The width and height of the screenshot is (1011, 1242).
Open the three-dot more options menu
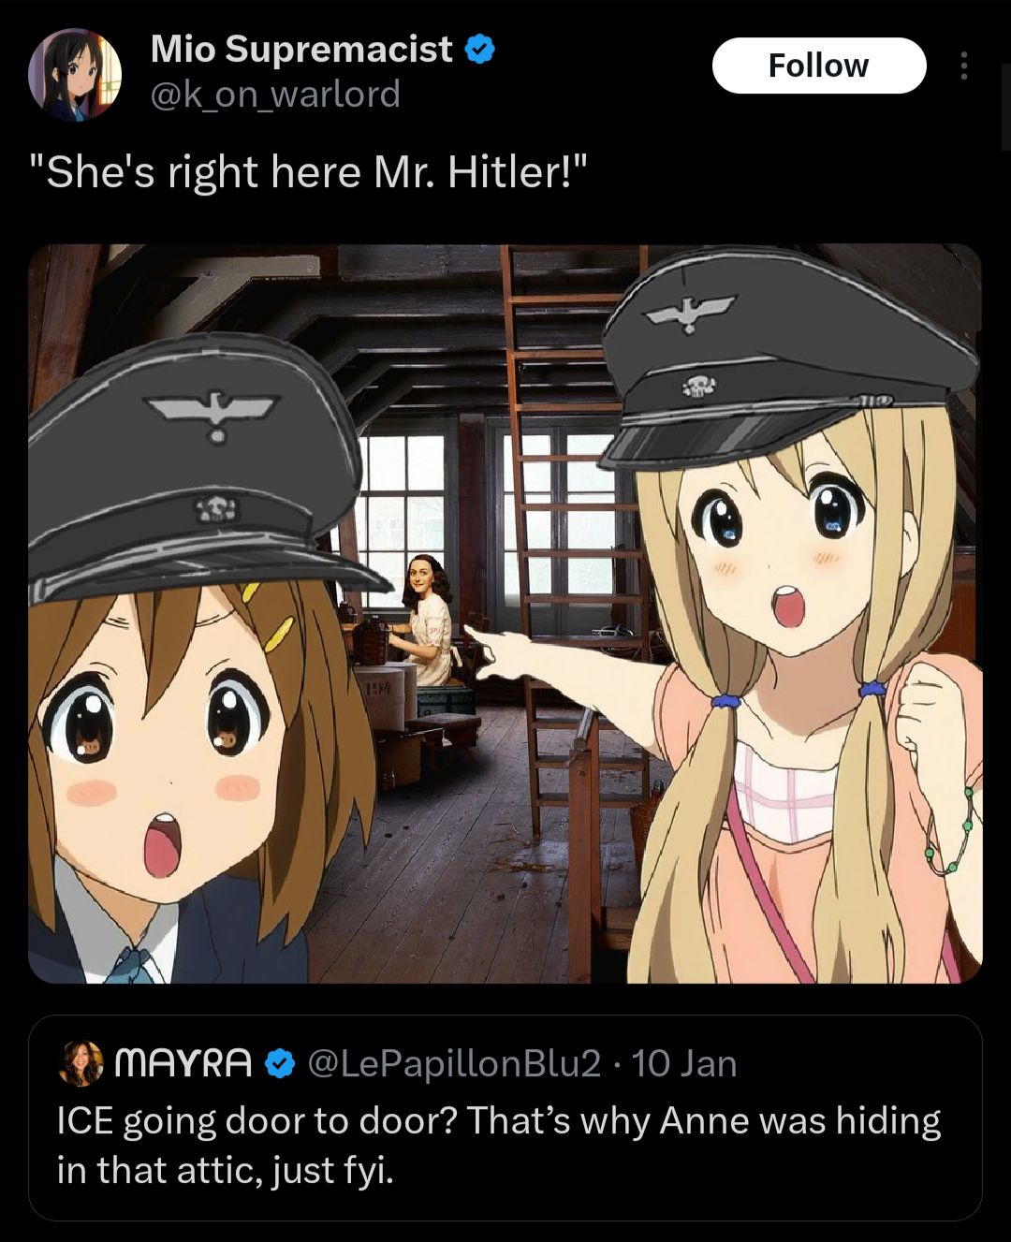point(963,66)
